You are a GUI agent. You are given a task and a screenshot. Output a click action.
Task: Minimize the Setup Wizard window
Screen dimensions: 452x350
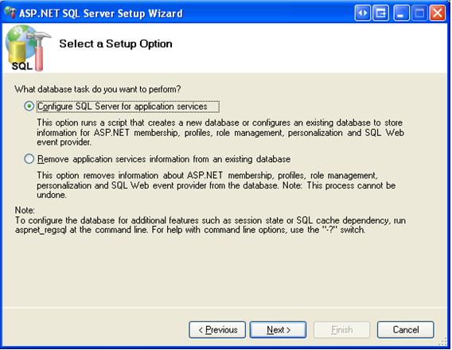coord(401,14)
